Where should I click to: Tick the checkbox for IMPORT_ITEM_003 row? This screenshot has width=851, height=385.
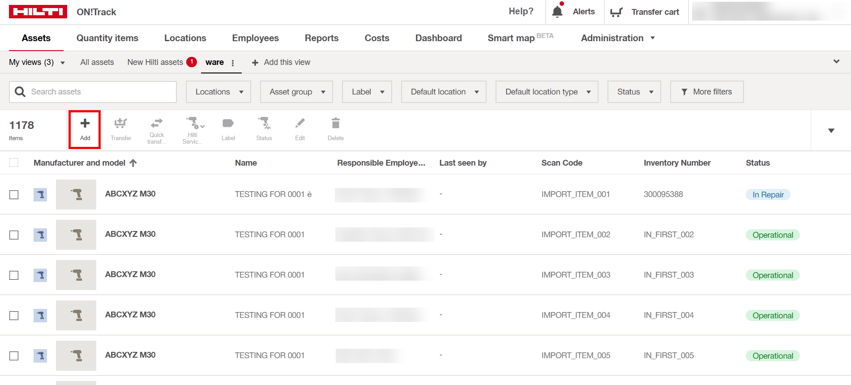(14, 275)
